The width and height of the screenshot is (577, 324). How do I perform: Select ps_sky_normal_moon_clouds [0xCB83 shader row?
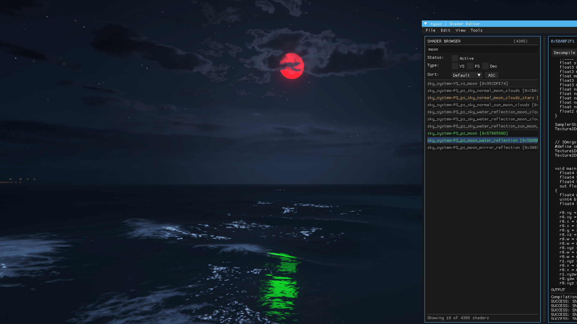[482, 91]
